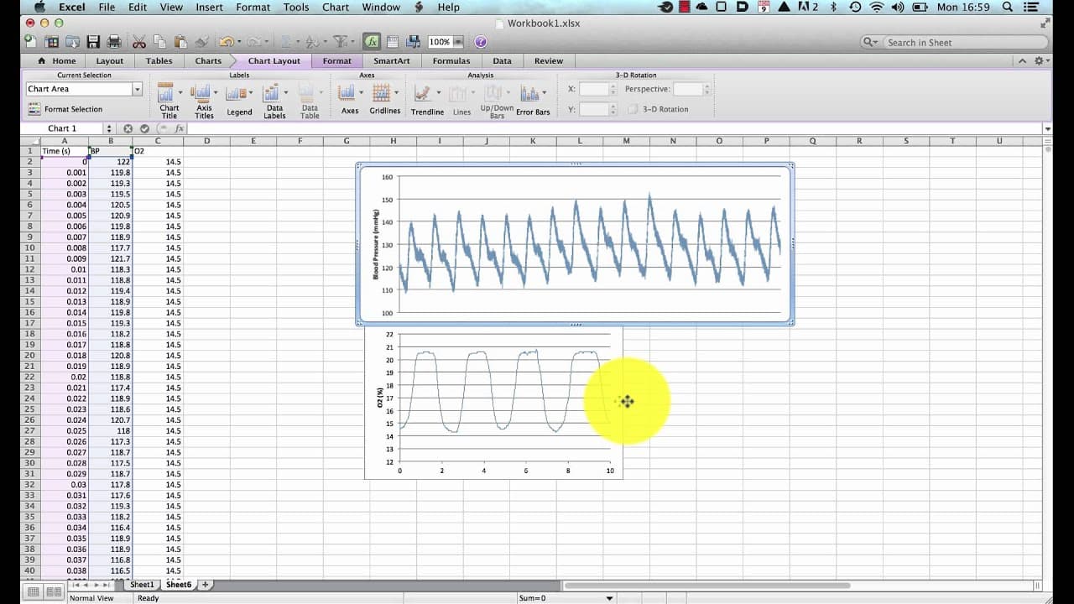Expand the Legend dropdown arrow
This screenshot has height=604, width=1074.
[x=250, y=93]
